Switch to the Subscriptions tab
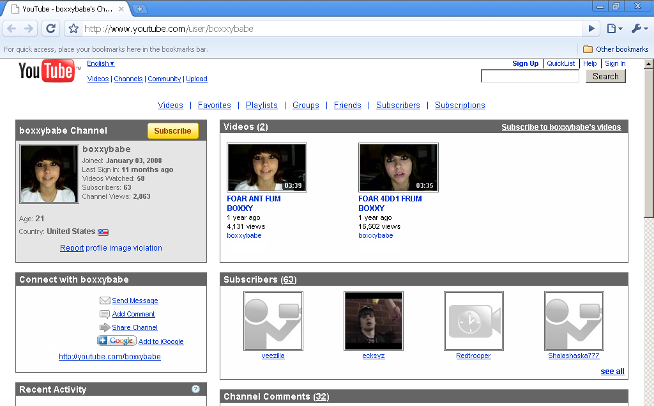Viewport: 654px width, 406px height. tap(460, 105)
